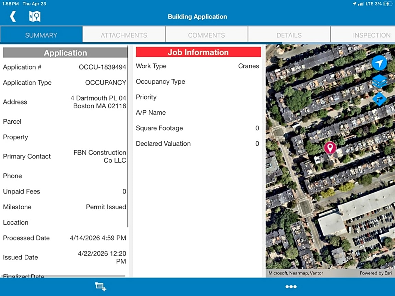Go to the Details tab
Screen dimensions: 395x296
tap(289, 35)
